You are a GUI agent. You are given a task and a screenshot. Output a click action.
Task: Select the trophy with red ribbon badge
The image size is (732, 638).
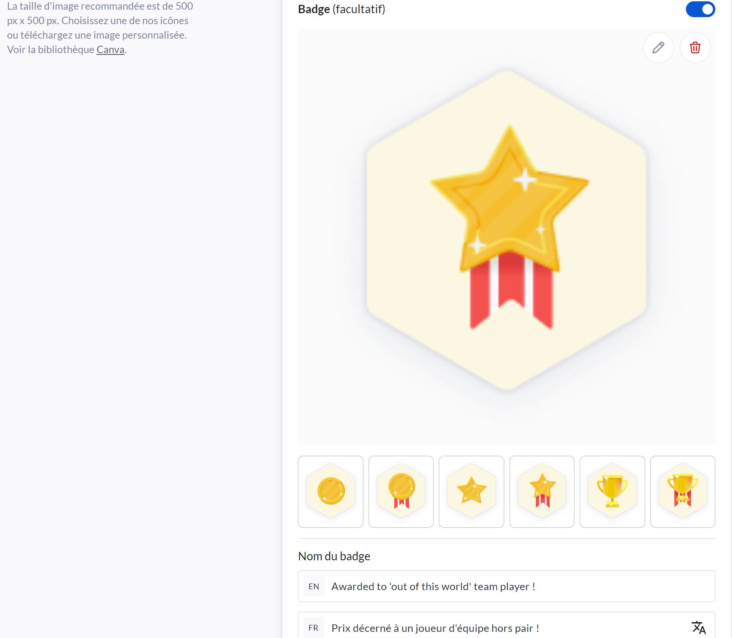683,491
